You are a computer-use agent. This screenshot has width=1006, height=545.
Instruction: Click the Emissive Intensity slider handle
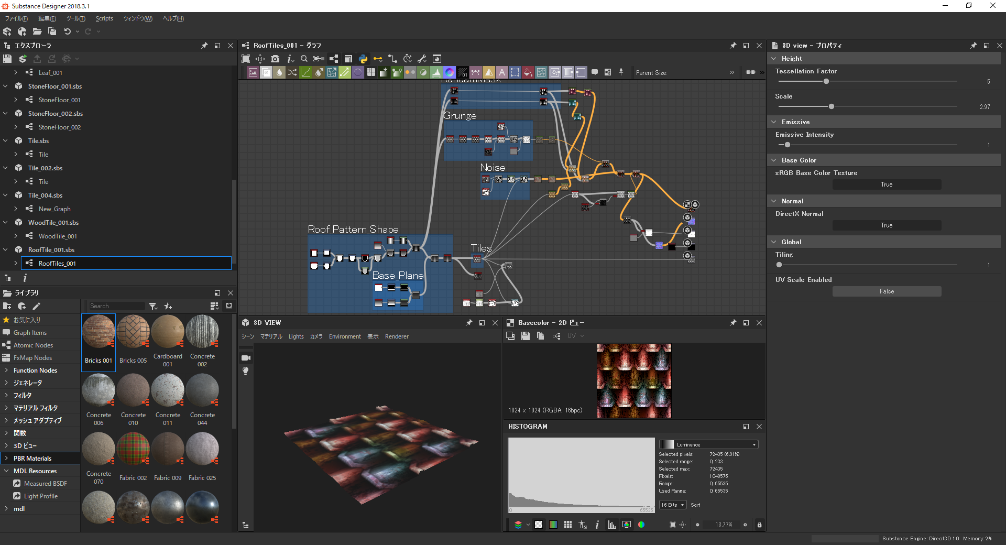(787, 145)
